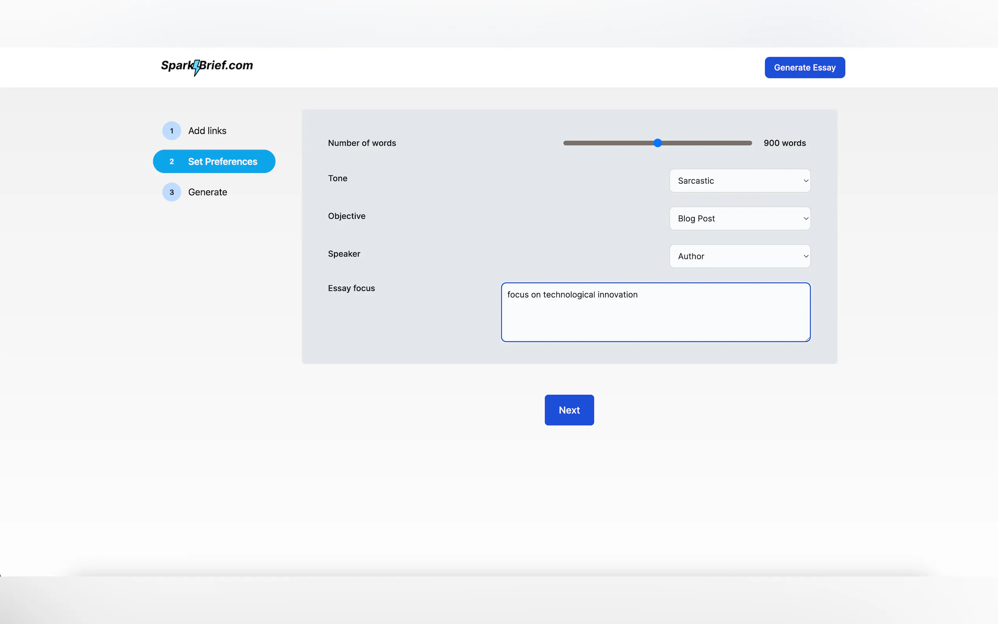Image resolution: width=998 pixels, height=624 pixels.
Task: Click the Tone dropdown chevron arrow
Action: tap(805, 181)
